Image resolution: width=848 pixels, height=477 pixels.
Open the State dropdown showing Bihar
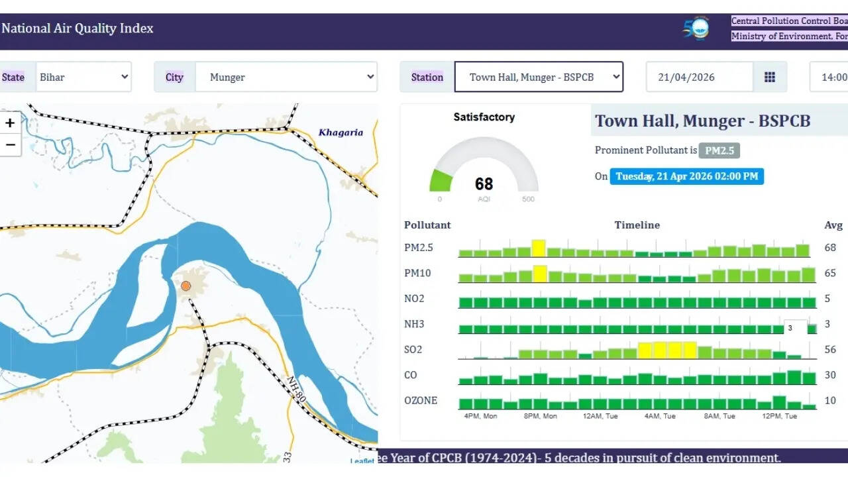point(83,77)
